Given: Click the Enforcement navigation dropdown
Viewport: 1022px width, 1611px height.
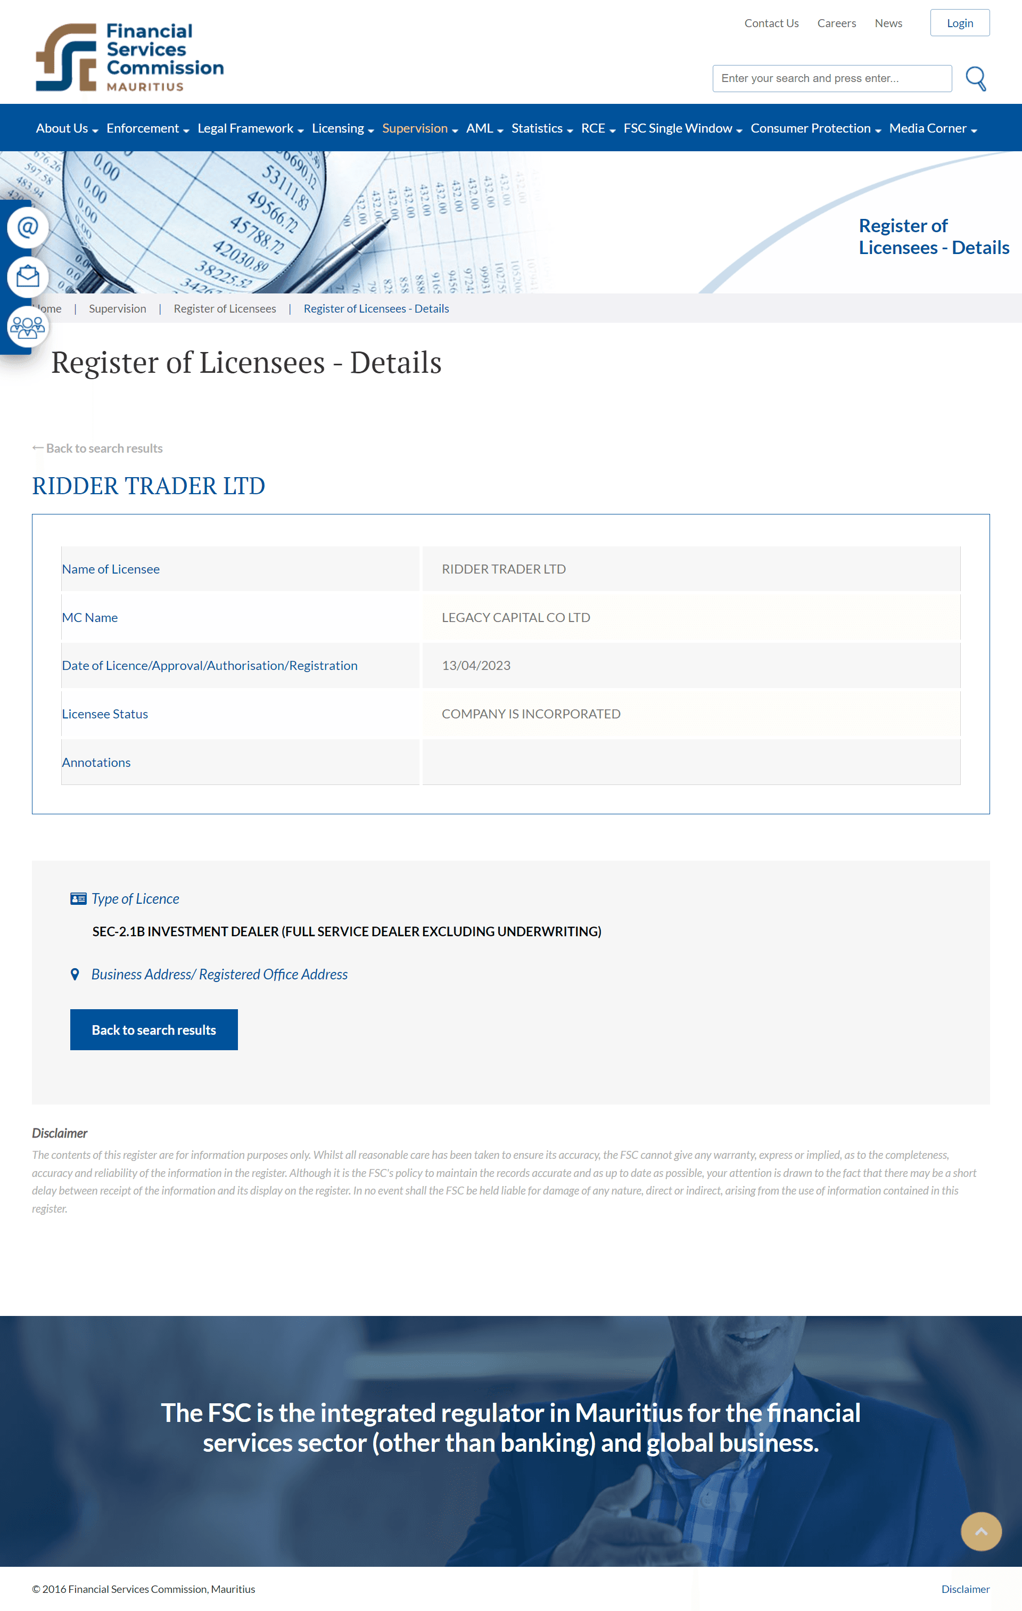Looking at the screenshot, I should [x=145, y=128].
